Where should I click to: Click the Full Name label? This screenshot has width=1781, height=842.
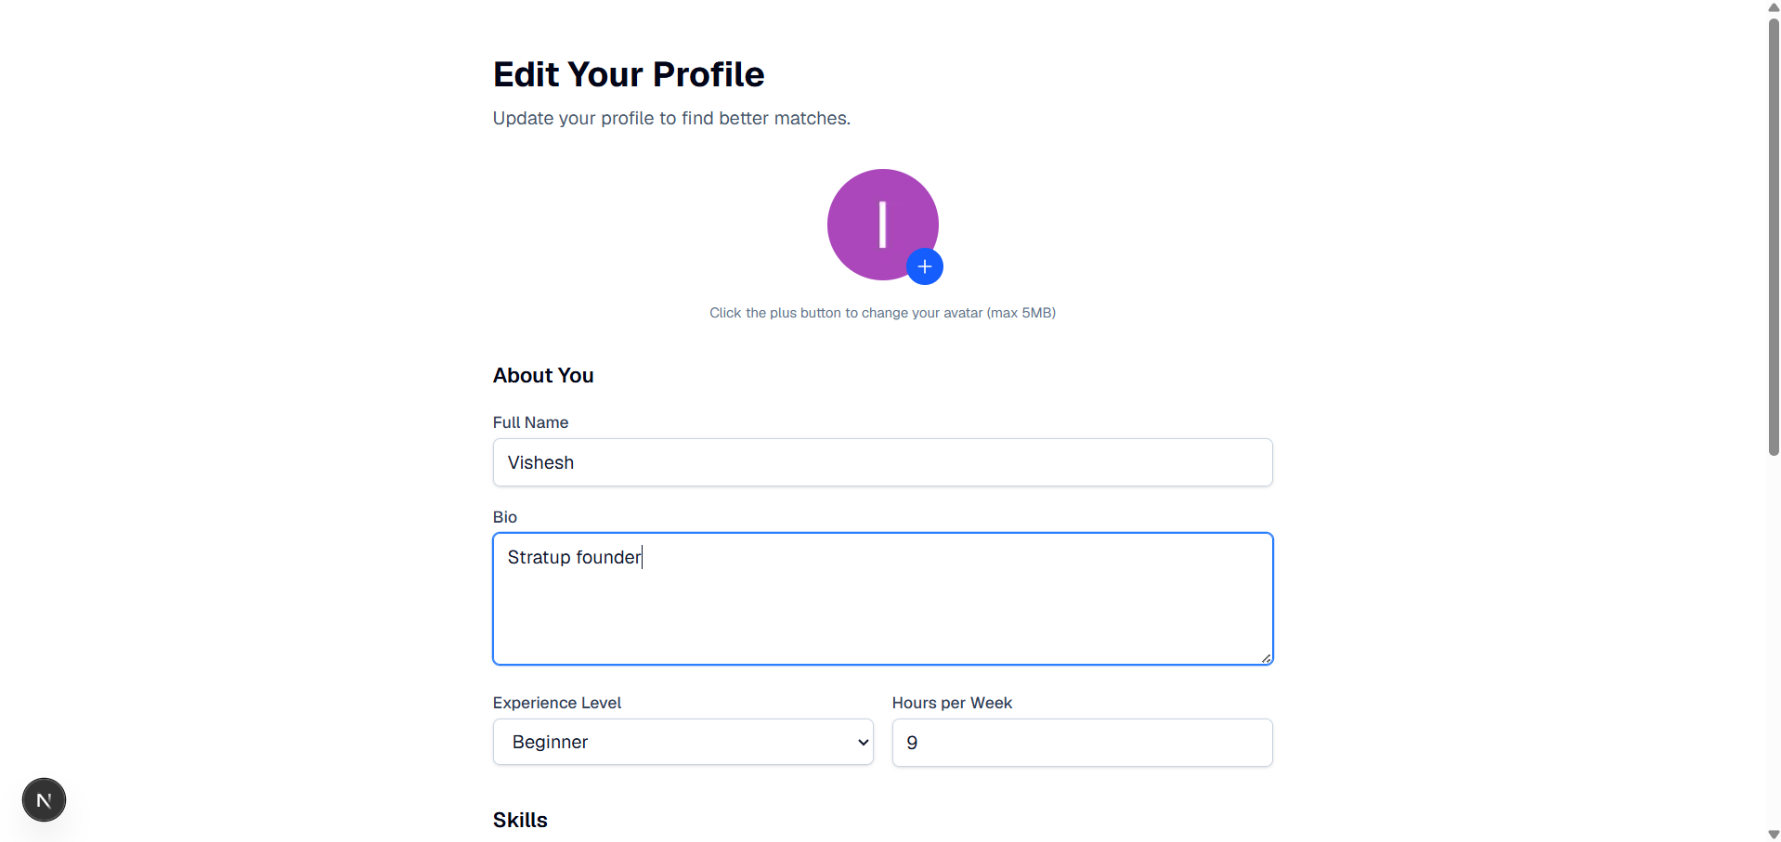pos(530,422)
